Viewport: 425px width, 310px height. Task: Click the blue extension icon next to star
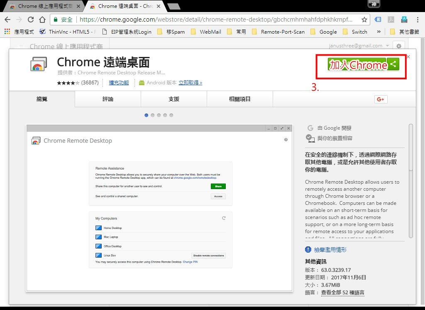[x=378, y=20]
